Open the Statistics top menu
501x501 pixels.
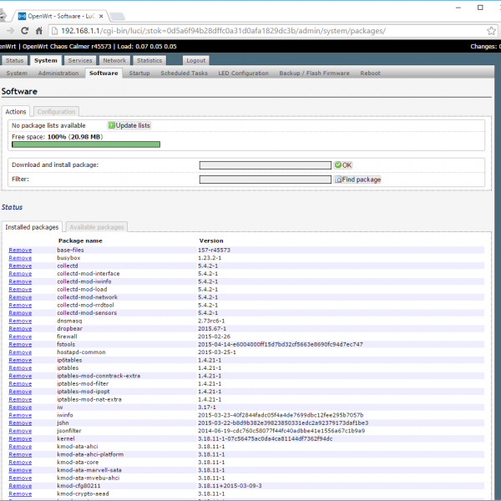[x=149, y=61]
